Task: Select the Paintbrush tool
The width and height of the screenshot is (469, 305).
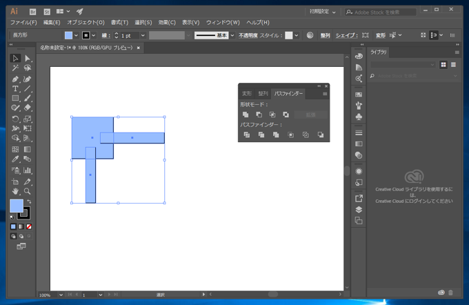Action: coord(27,98)
